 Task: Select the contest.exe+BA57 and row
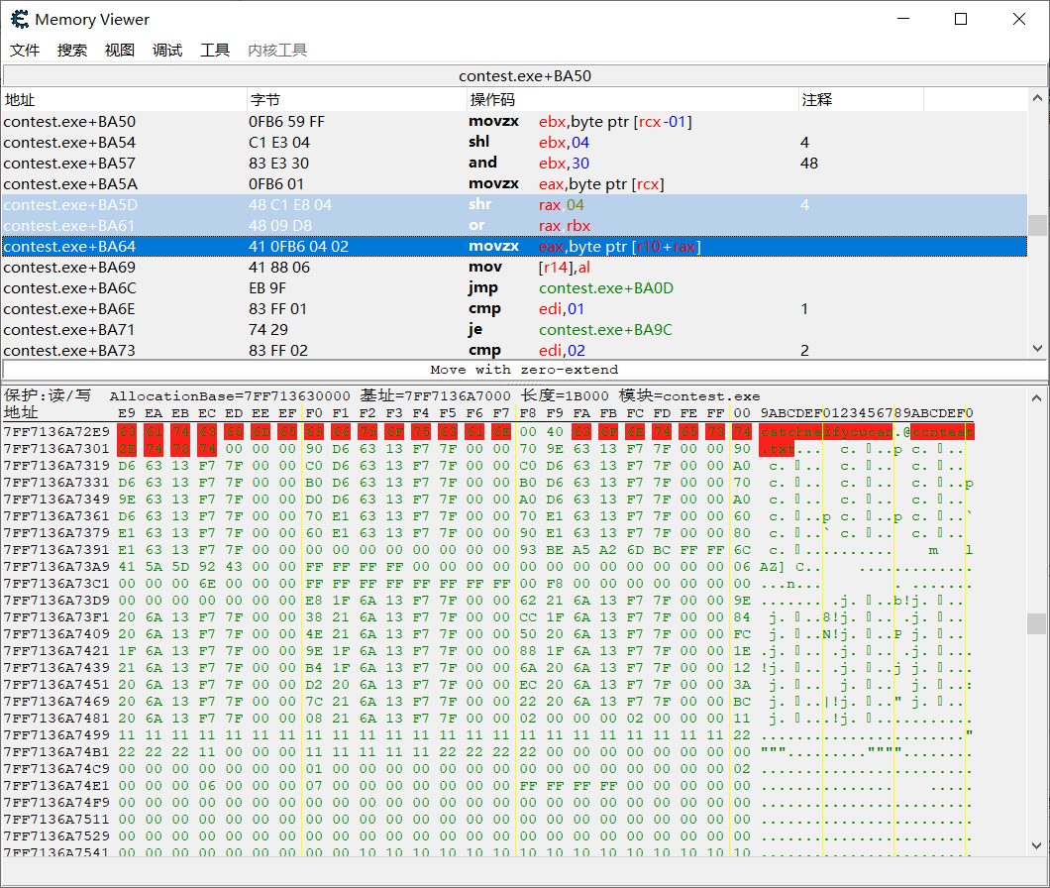click(x=514, y=164)
